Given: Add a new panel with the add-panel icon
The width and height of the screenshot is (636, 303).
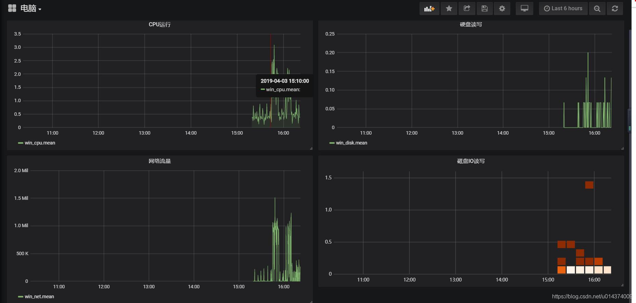Looking at the screenshot, I should point(429,9).
